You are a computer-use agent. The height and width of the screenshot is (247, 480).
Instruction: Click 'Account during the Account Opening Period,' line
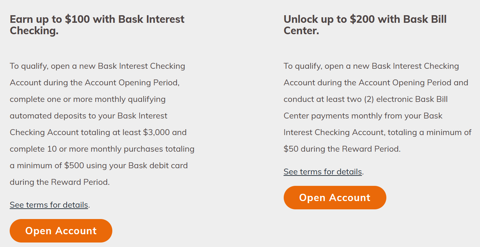95,83
